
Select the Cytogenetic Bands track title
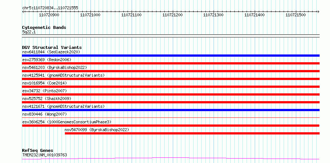pos(44,27)
